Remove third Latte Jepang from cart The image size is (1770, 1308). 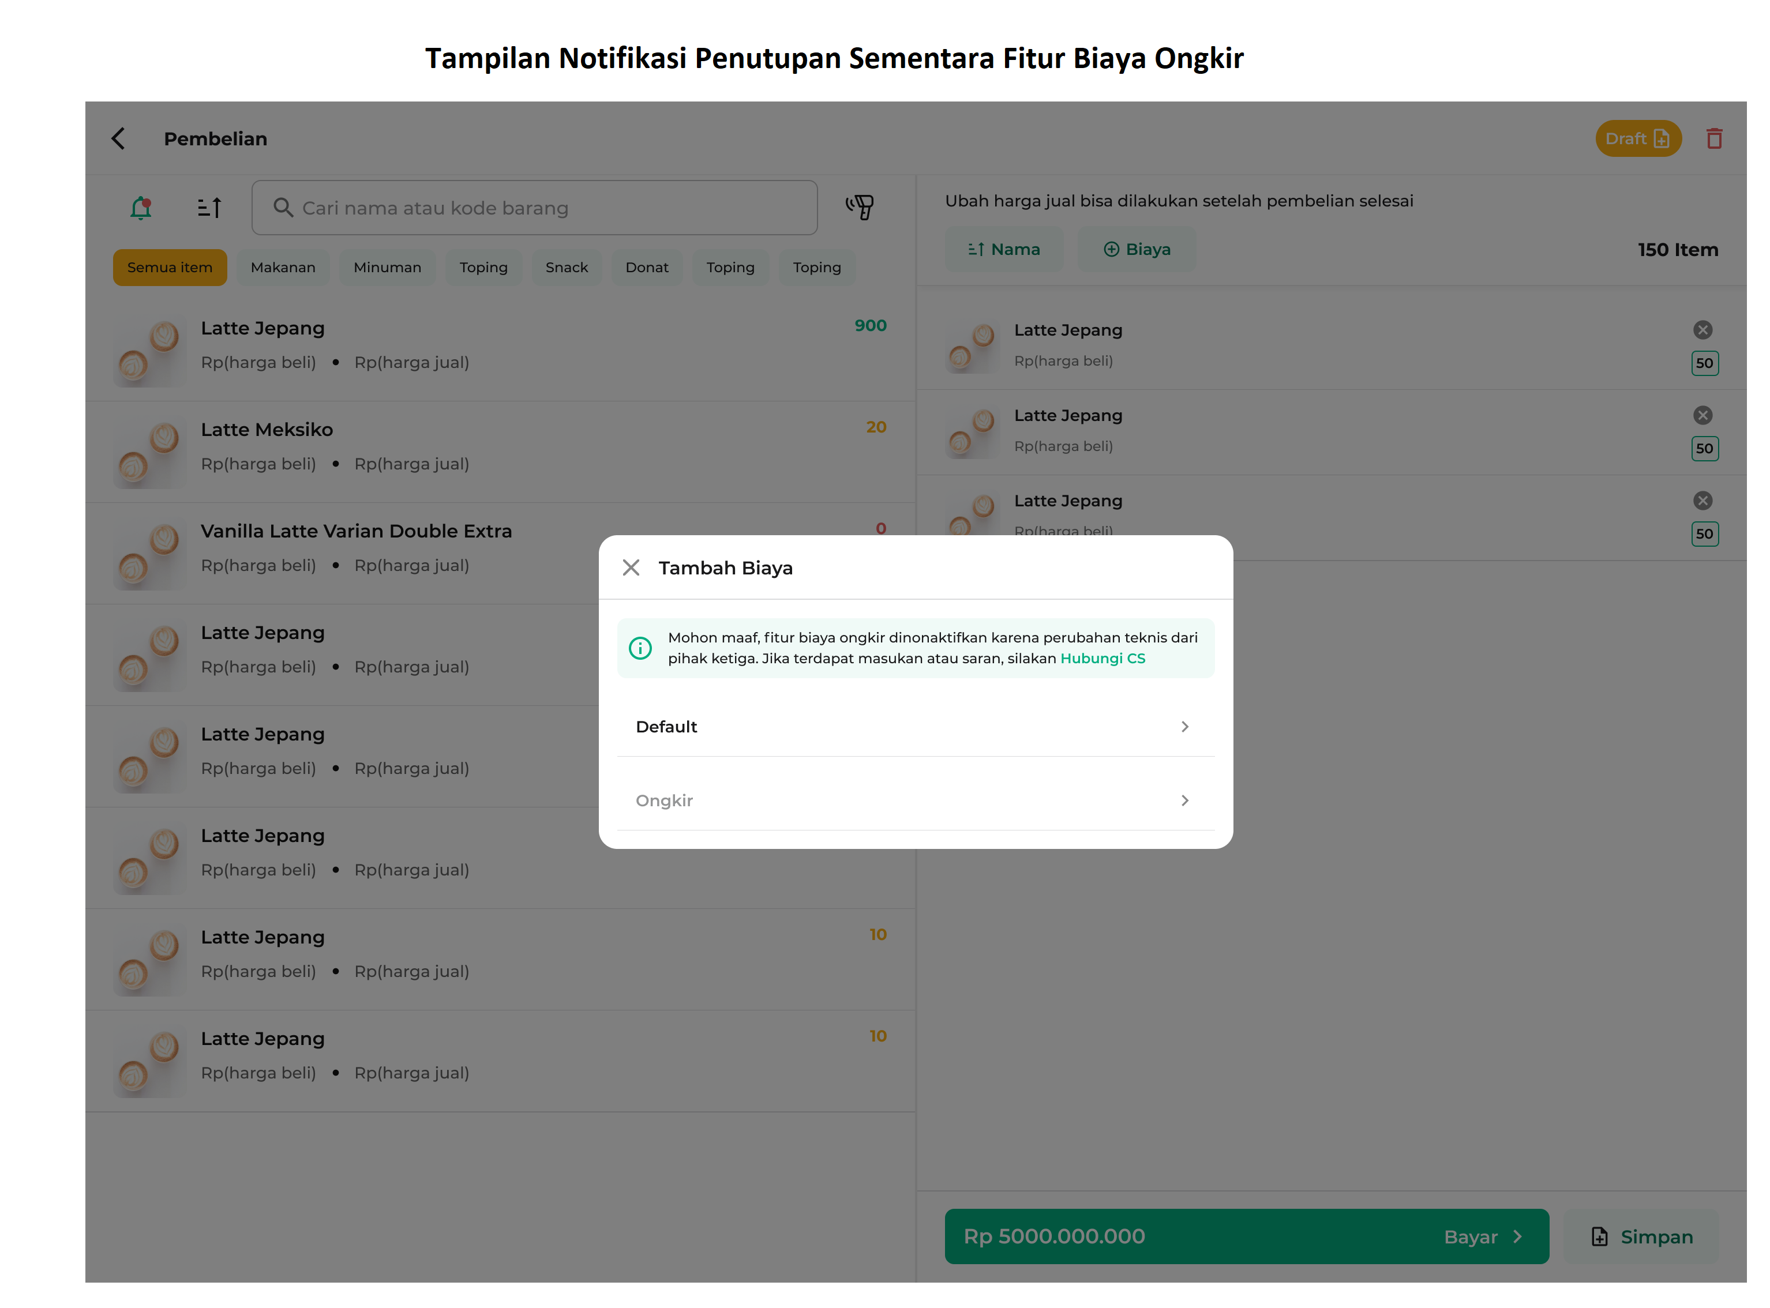(x=1702, y=501)
